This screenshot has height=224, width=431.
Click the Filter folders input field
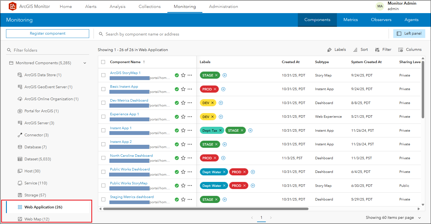48,50
